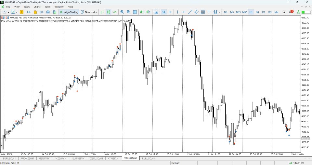312x165 pixels.
Task: Click the globe with plus icon
Action: (54, 12)
